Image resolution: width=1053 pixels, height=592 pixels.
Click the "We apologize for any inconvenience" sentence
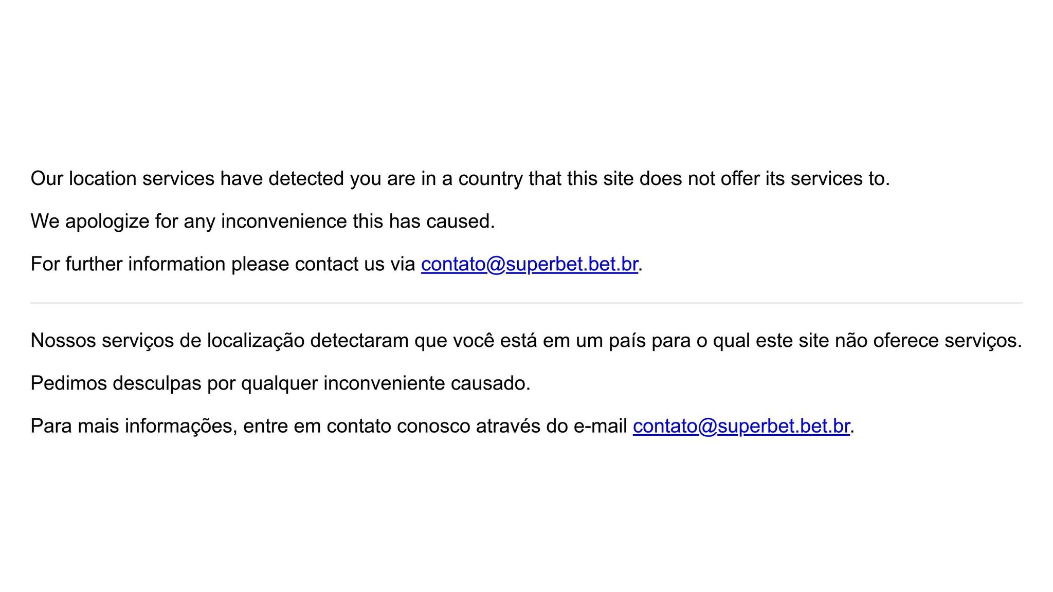[263, 221]
